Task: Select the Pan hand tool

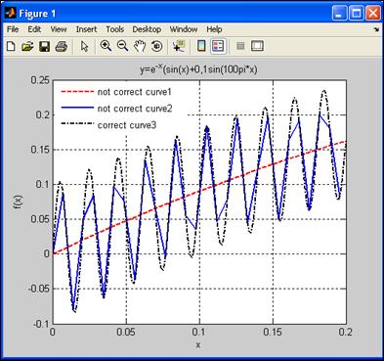Action: [140, 46]
